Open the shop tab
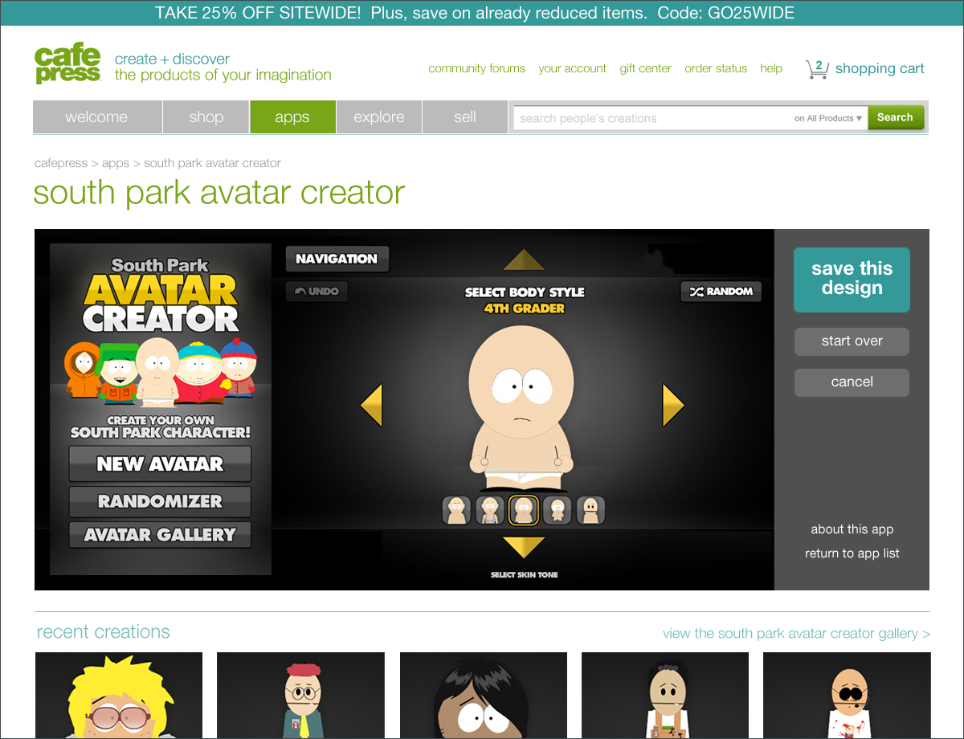Screen dimensions: 964x739 click(206, 117)
